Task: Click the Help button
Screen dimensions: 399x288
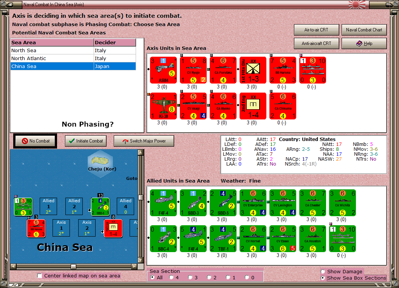Action: click(x=364, y=43)
